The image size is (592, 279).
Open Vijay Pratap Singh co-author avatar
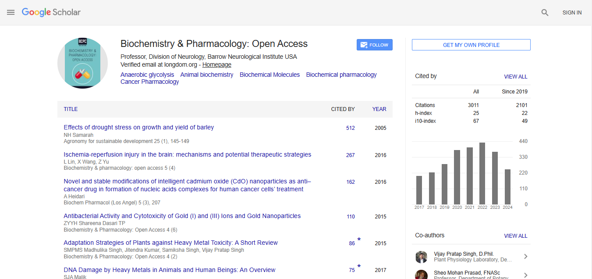point(421,257)
